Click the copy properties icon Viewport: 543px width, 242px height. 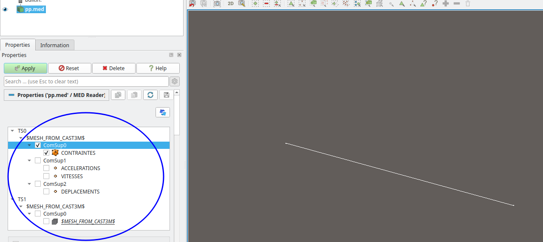coord(118,95)
